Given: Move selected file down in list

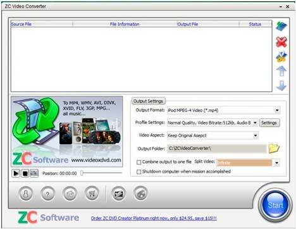Looking at the screenshot, I should pos(281,85).
